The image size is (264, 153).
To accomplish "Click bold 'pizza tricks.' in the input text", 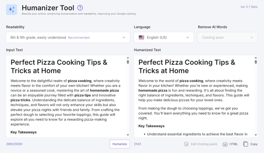I will (x=21, y=100).
